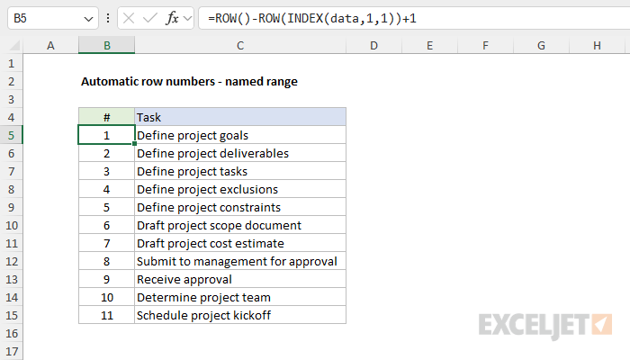
Task: Select row 3 header
Action: tap(11, 99)
